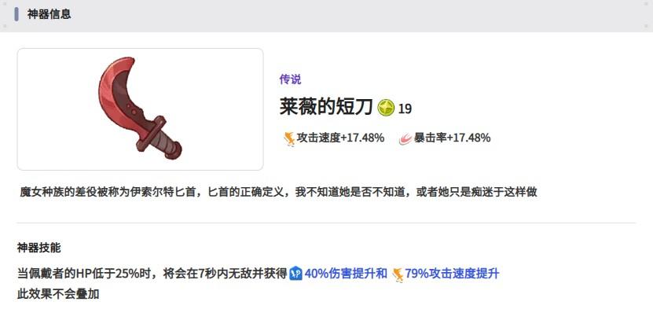Open the 40%伤害提升和 link

(x=346, y=274)
